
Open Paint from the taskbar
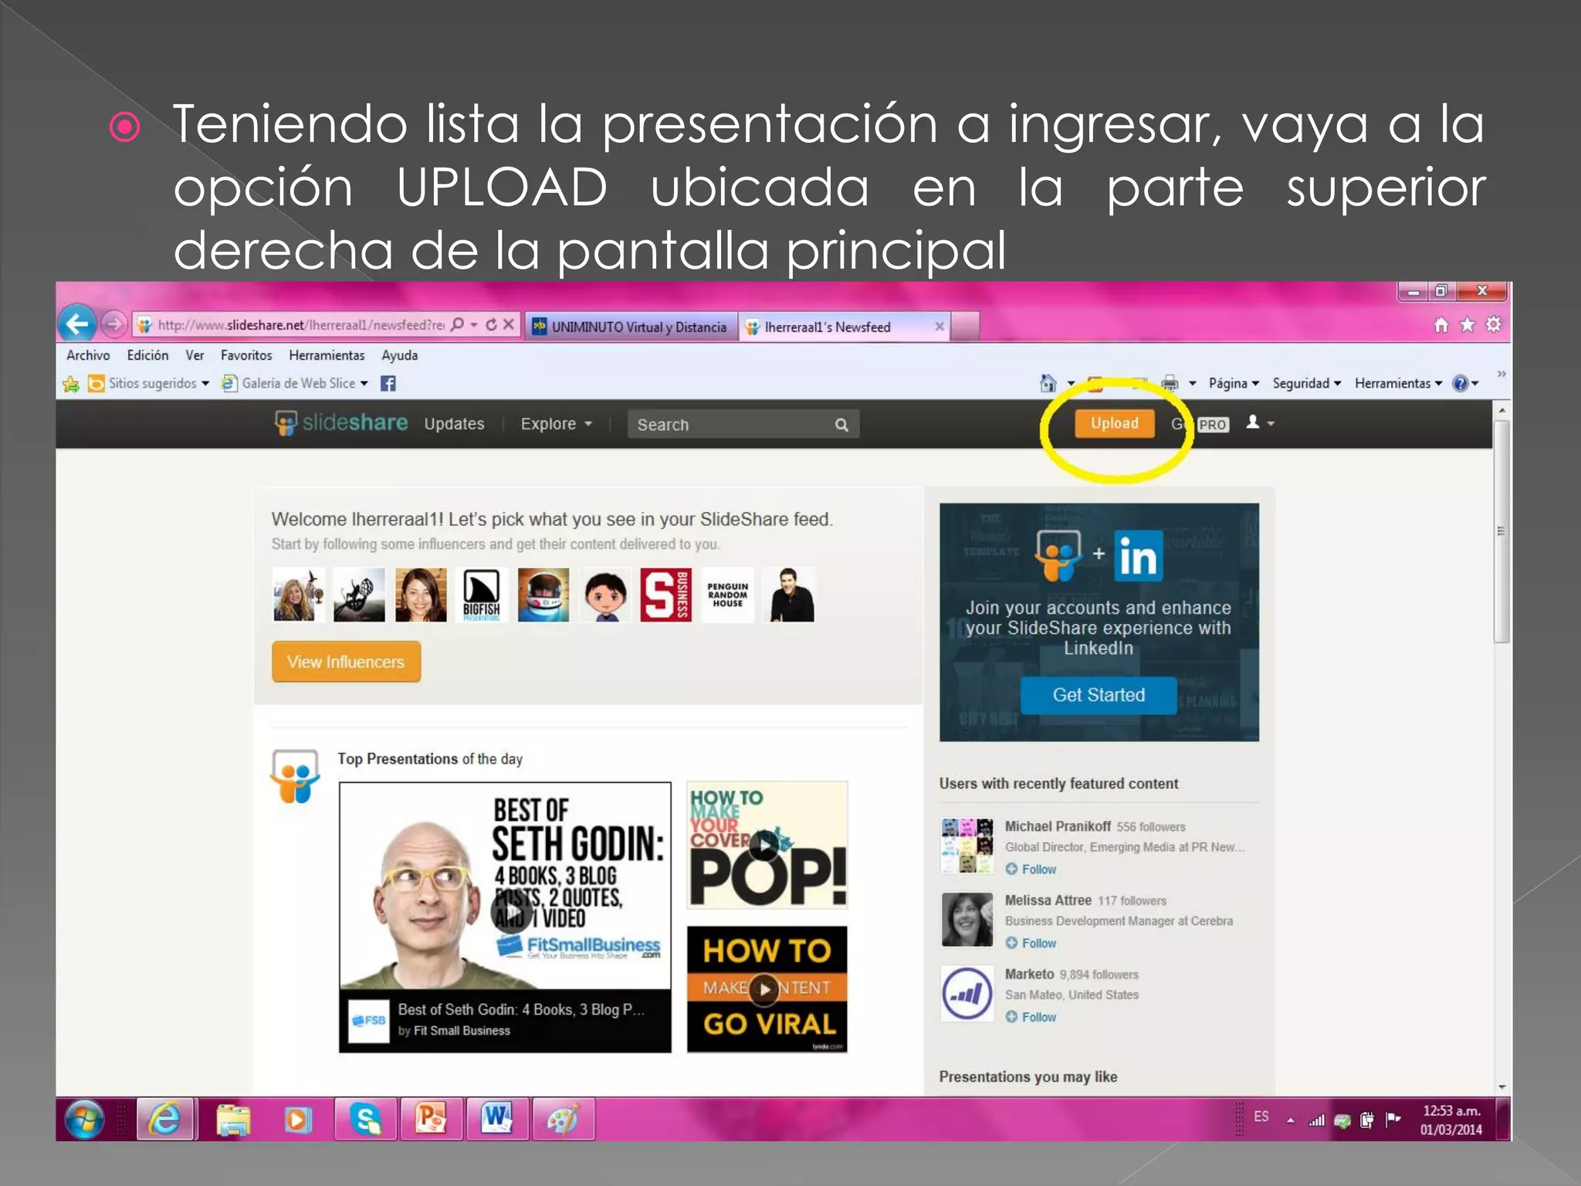point(563,1119)
